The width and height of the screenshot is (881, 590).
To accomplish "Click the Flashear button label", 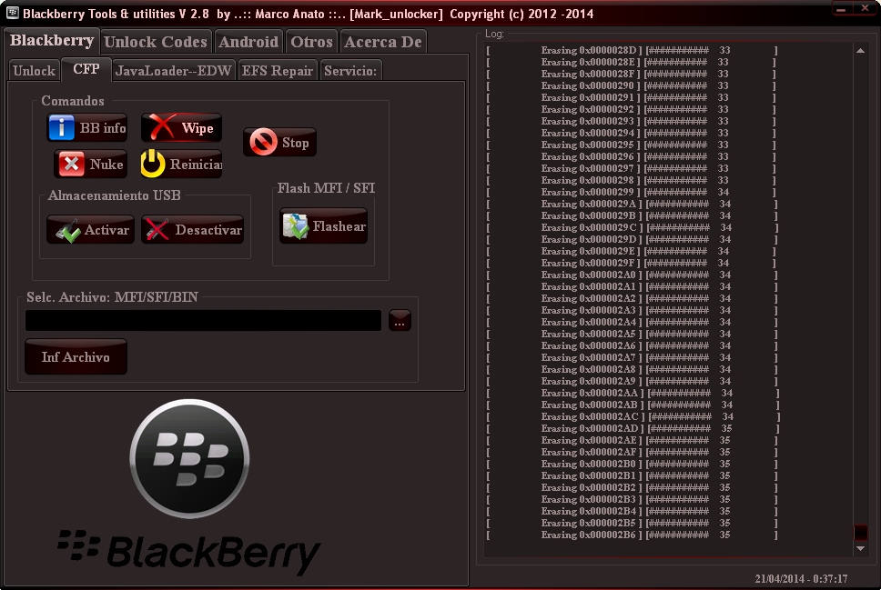I will pyautogui.click(x=339, y=226).
